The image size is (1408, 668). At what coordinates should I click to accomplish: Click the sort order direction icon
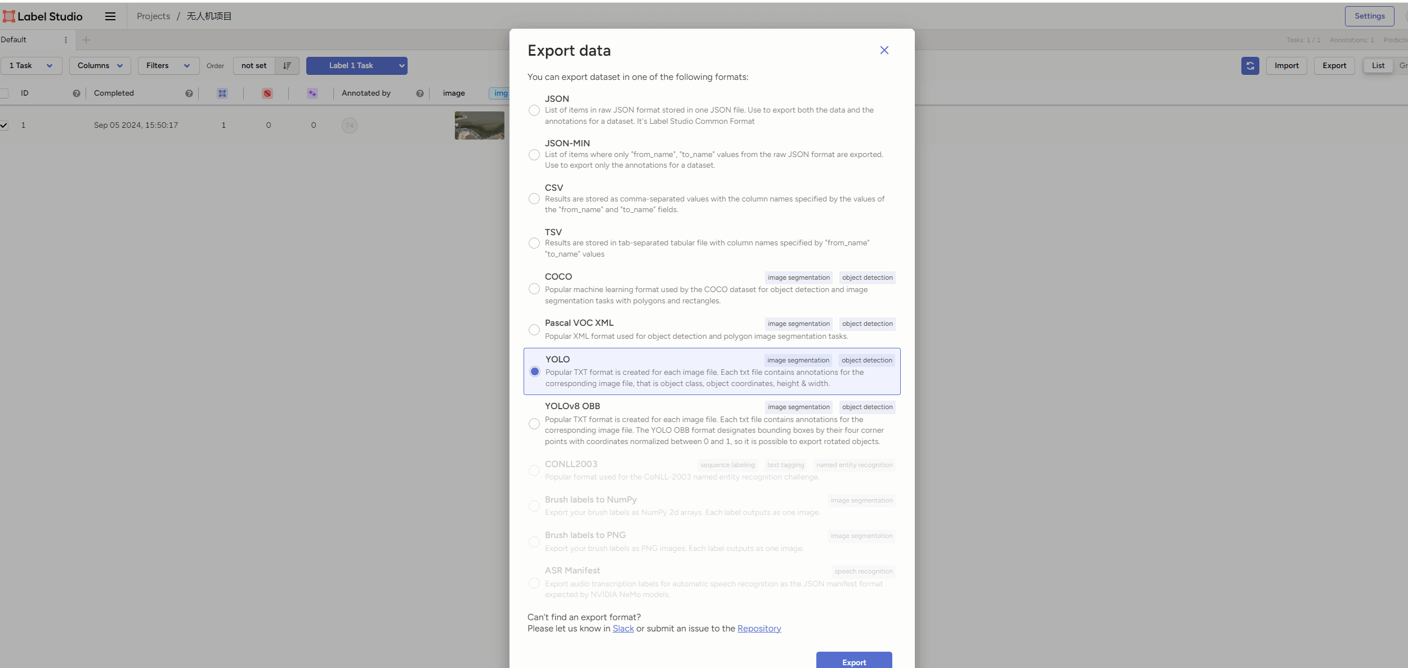coord(287,66)
